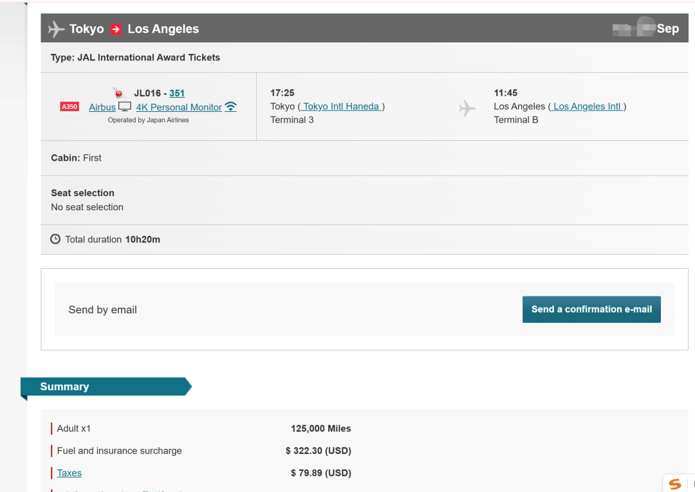Click the Send by email label
This screenshot has height=492, width=695.
pyautogui.click(x=102, y=310)
